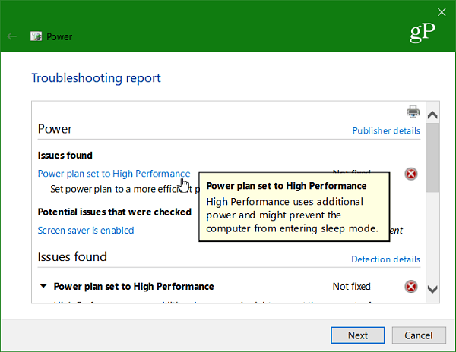
Task: Open the Screen saver is enabled link
Action: pyautogui.click(x=86, y=231)
